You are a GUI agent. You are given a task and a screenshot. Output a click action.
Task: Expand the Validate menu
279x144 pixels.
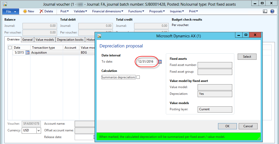(80, 11)
